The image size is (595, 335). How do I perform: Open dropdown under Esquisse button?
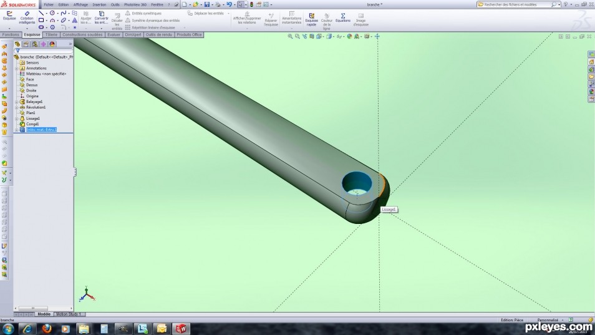coord(9,29)
